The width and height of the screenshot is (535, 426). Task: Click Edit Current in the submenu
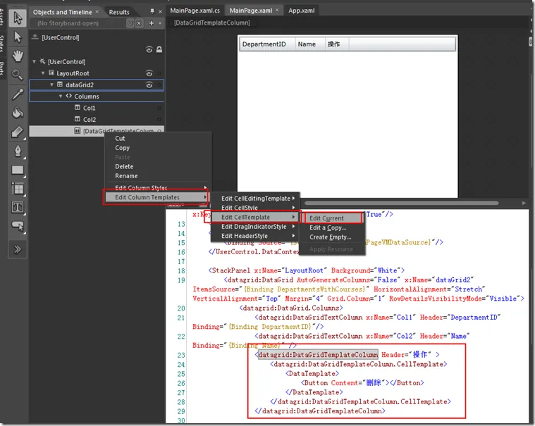pos(326,218)
